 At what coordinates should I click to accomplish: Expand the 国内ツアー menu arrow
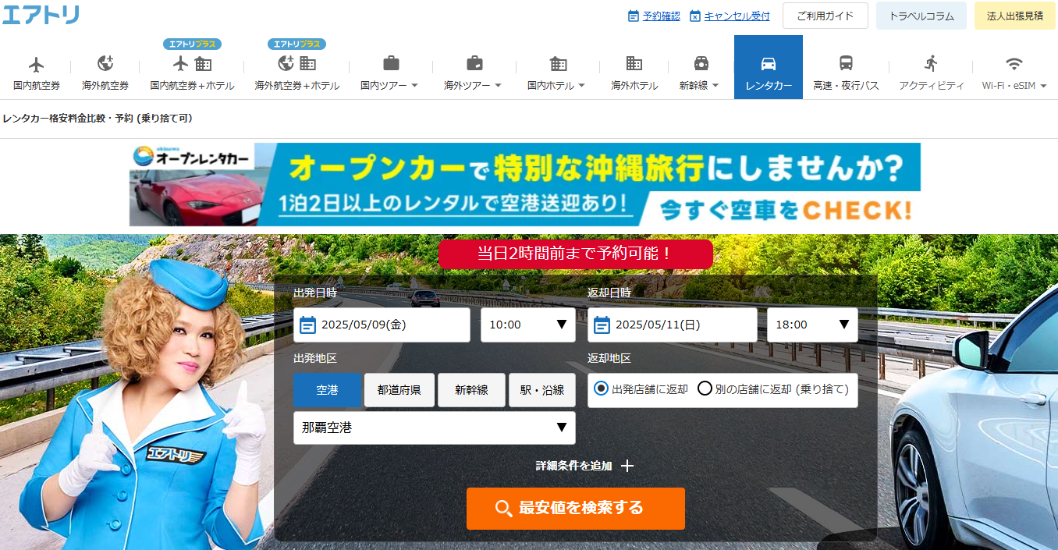[415, 86]
